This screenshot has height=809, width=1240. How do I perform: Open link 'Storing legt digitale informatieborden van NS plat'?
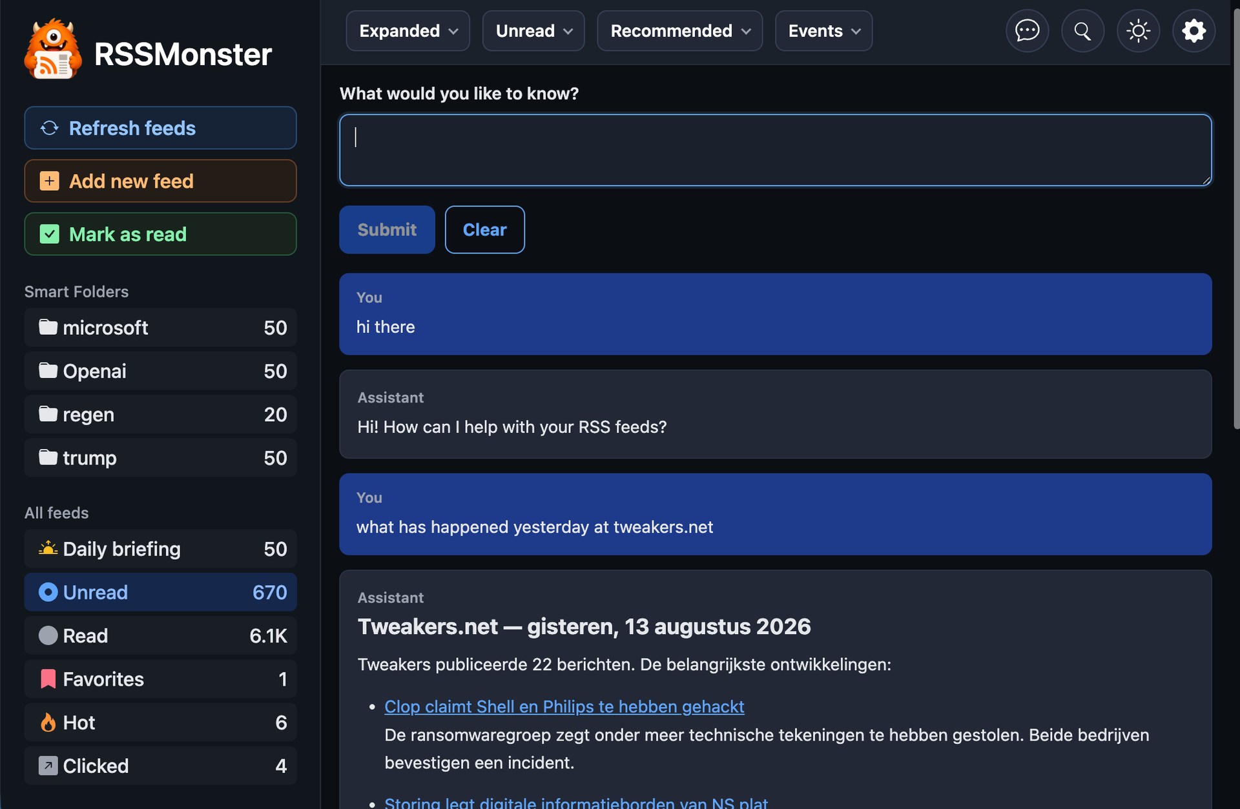point(576,802)
